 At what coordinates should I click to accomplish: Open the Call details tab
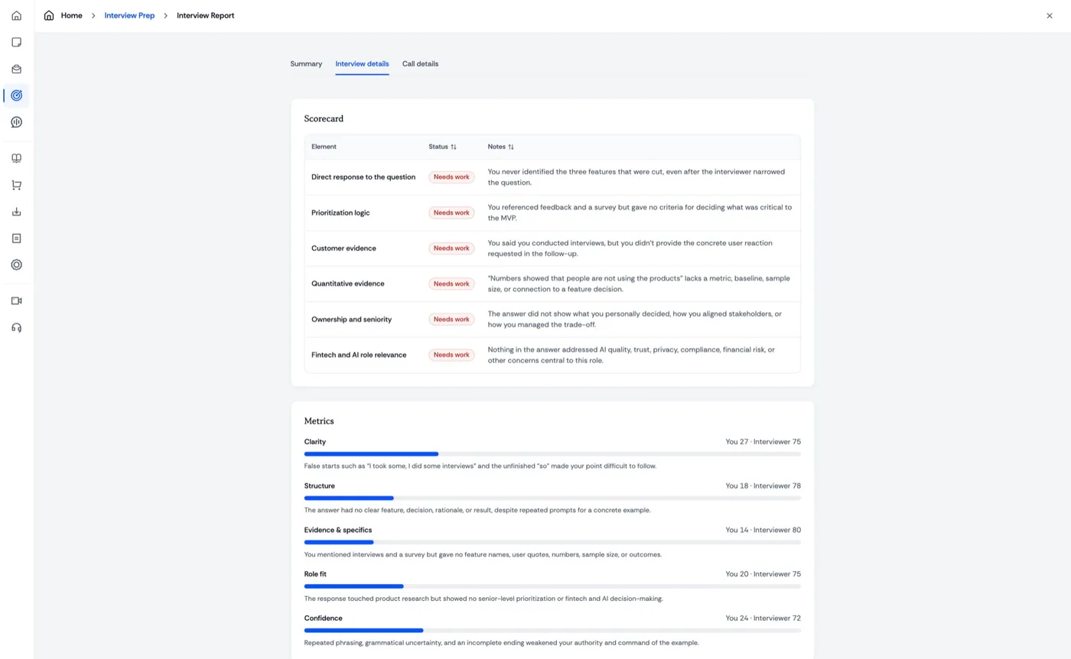(421, 64)
